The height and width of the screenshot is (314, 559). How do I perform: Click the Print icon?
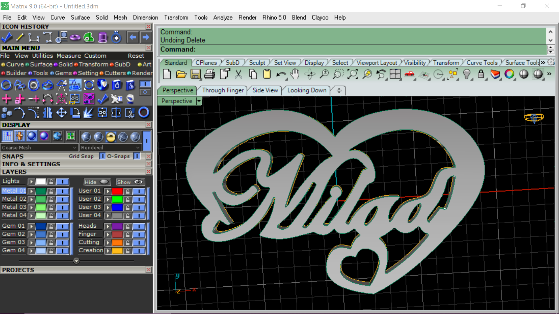(x=210, y=74)
